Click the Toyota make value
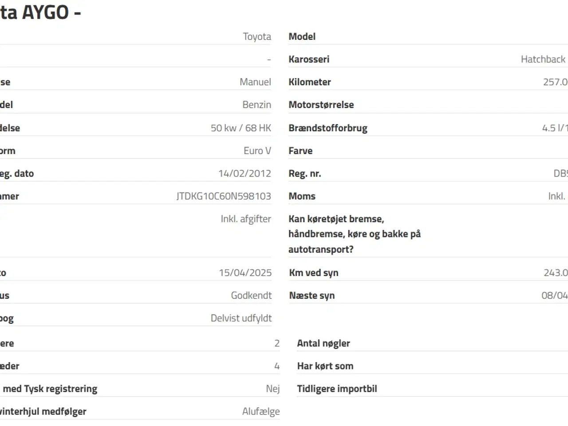Image resolution: width=568 pixels, height=426 pixels. [x=256, y=36]
